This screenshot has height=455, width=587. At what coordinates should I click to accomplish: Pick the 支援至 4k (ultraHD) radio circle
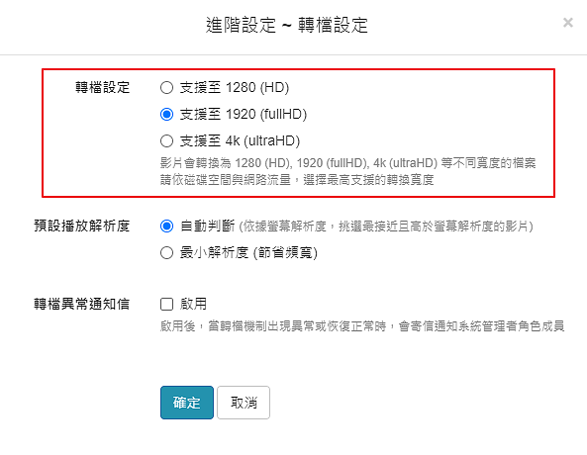(x=166, y=141)
